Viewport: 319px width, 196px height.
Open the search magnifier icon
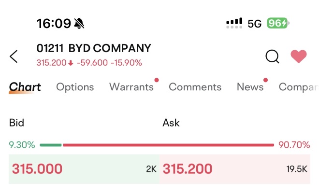[x=273, y=56]
